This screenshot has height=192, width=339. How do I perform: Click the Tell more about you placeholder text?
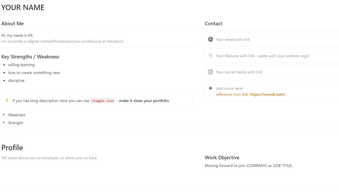[49, 158]
